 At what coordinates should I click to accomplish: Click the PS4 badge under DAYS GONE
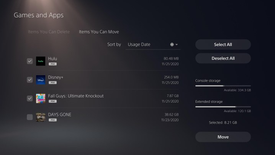pos(52,120)
